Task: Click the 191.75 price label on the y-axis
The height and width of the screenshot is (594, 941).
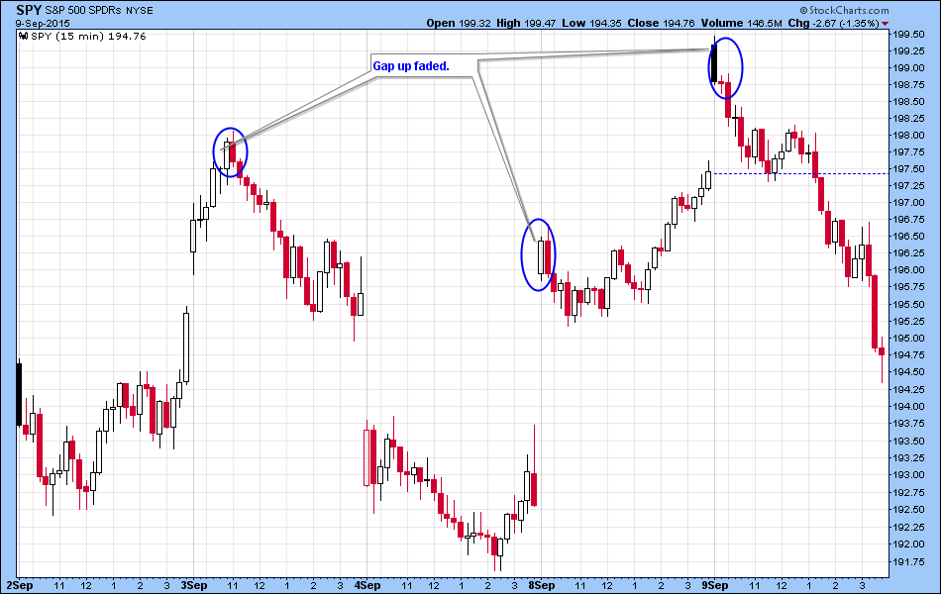Action: 908,562
